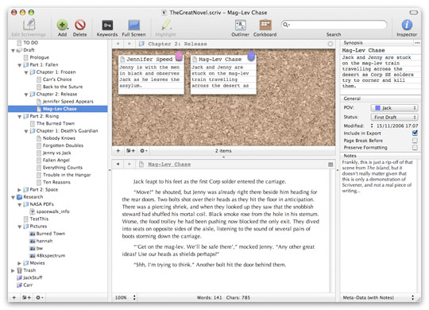
Task: Click the synopsis options ellipsis button
Action: click(417, 43)
